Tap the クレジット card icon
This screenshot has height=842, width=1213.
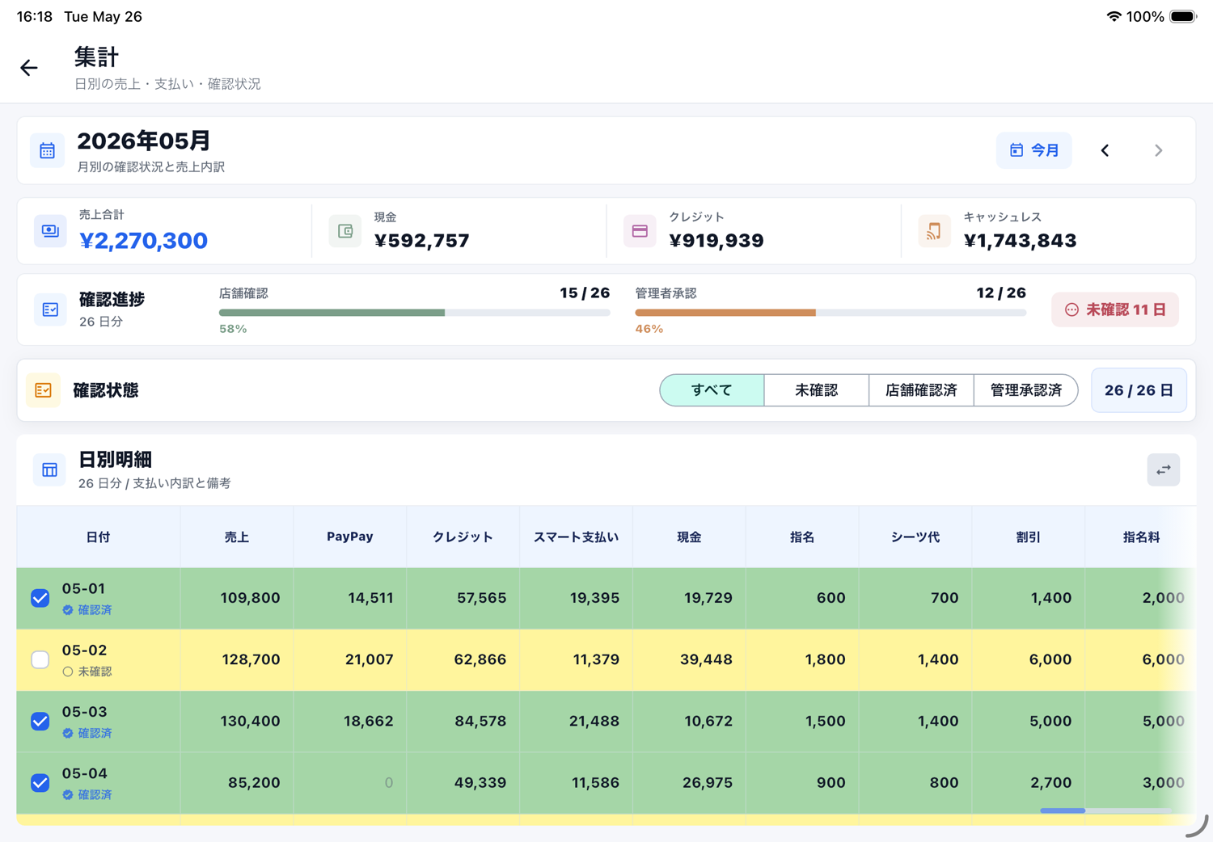coord(640,230)
